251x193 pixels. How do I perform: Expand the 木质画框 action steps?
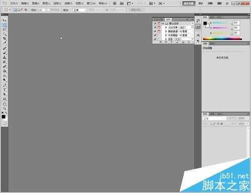click(x=166, y=35)
